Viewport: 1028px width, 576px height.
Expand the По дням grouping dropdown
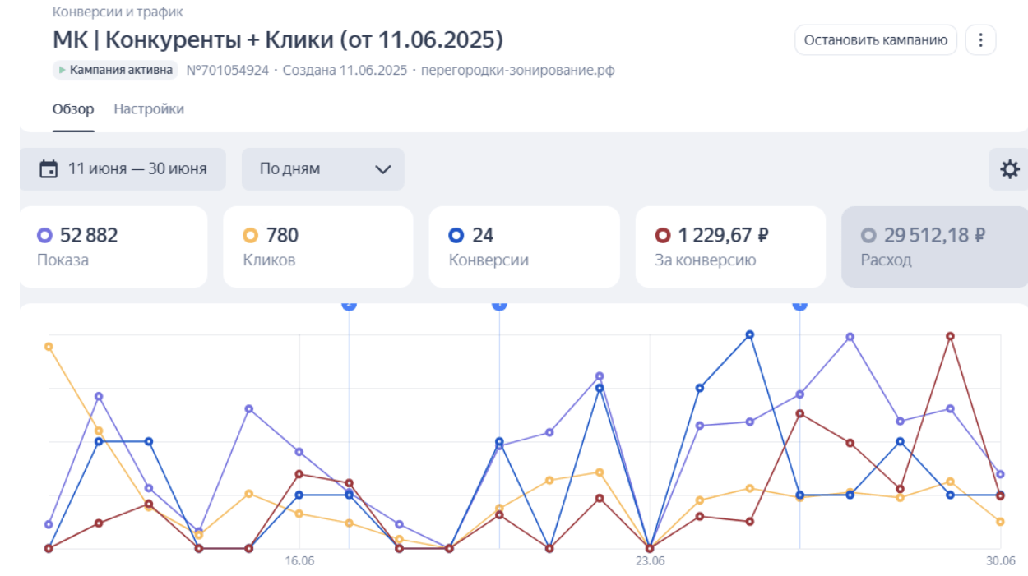pyautogui.click(x=323, y=169)
